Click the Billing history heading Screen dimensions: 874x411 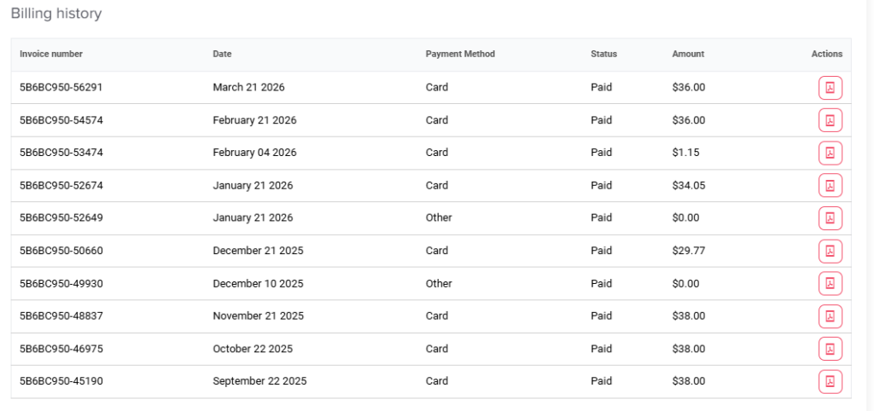[x=56, y=14]
